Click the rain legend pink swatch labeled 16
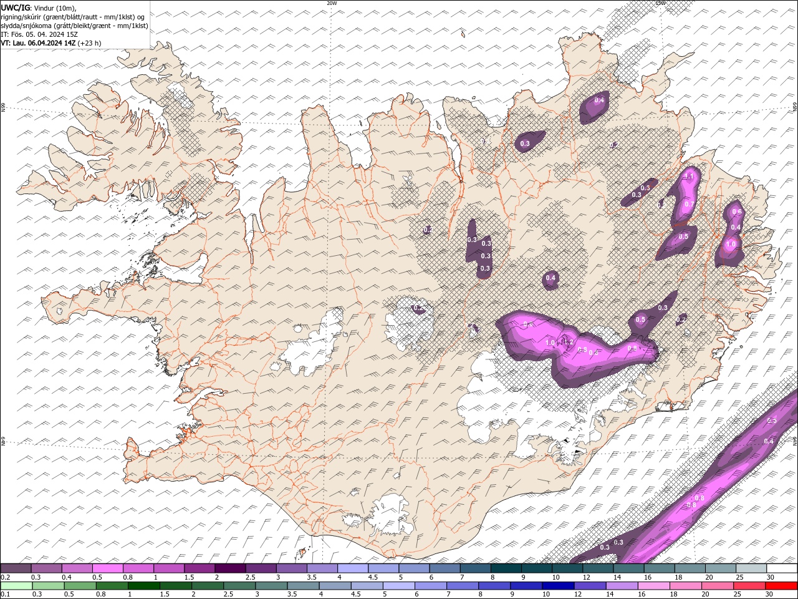Screen dimensions: 798x599 point(653,586)
